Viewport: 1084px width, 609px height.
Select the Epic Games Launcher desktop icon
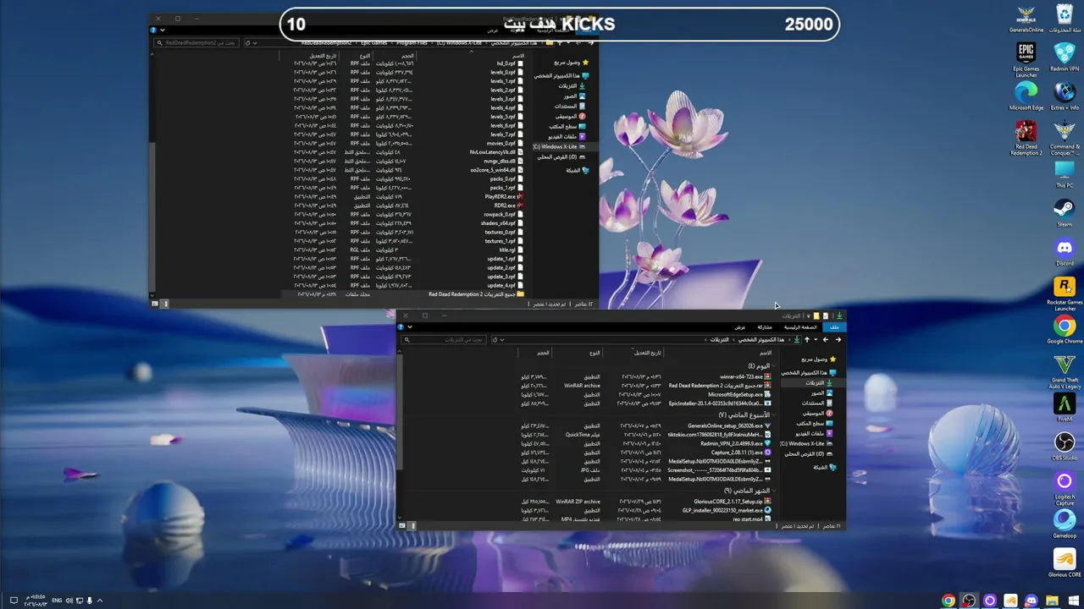1026,58
